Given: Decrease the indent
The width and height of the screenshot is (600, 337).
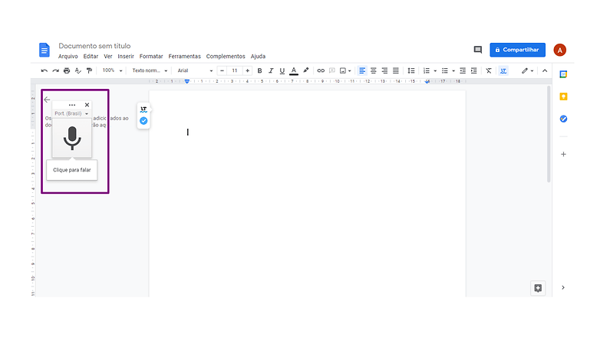Looking at the screenshot, I should 463,70.
